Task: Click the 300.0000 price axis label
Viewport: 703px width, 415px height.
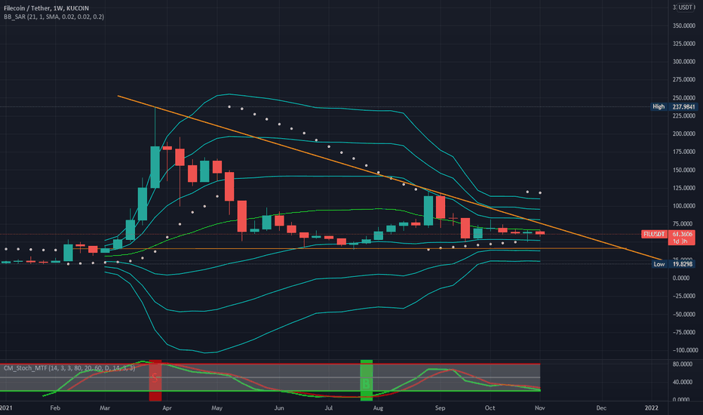Action: point(683,61)
